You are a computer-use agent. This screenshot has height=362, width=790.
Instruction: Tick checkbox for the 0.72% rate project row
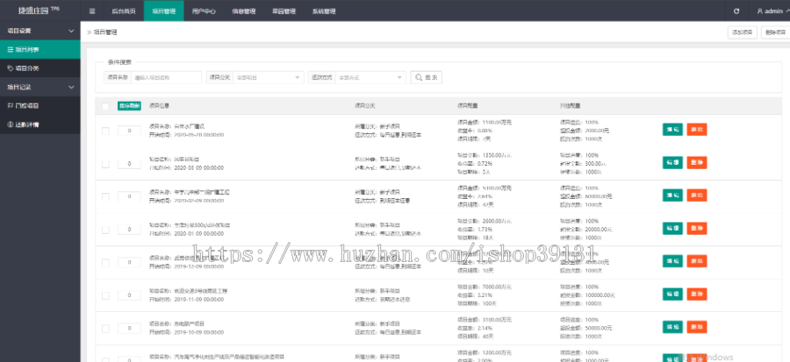(105, 164)
